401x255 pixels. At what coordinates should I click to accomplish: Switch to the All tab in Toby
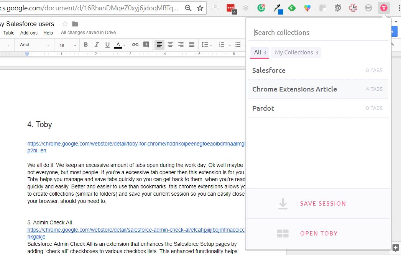(260, 52)
